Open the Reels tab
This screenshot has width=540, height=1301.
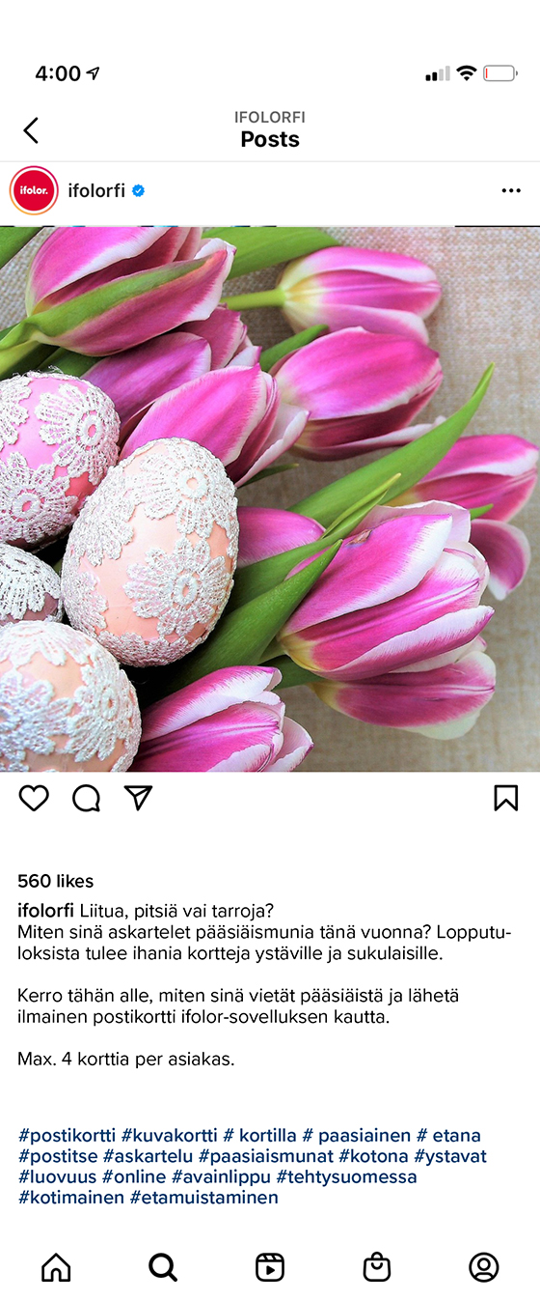pos(270,1267)
